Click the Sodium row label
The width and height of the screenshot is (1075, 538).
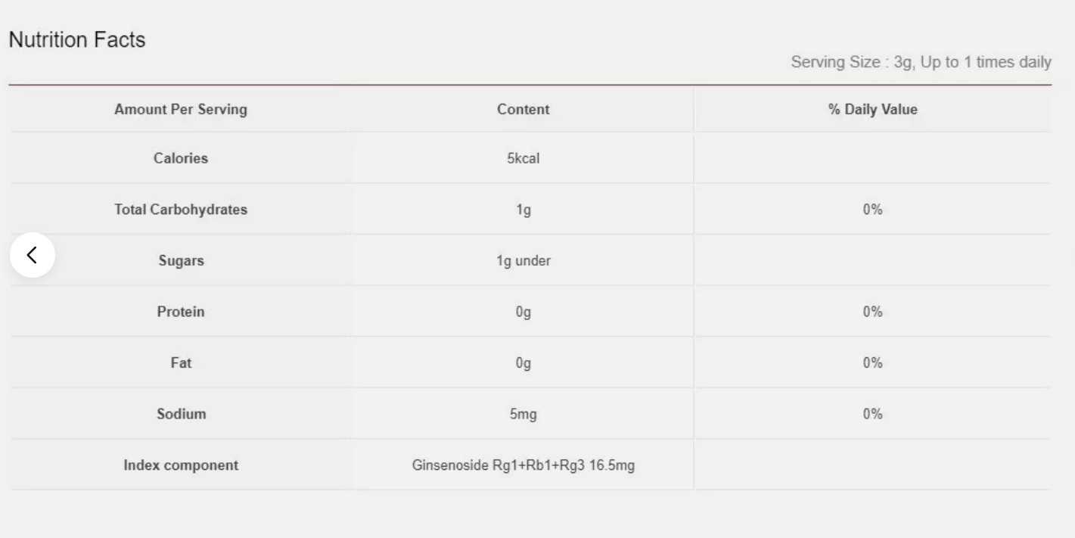click(181, 414)
